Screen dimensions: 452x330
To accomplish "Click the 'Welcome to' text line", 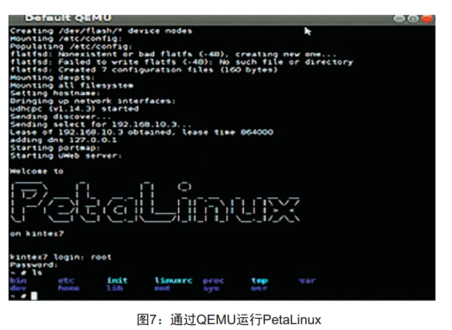I will tap(37, 171).
